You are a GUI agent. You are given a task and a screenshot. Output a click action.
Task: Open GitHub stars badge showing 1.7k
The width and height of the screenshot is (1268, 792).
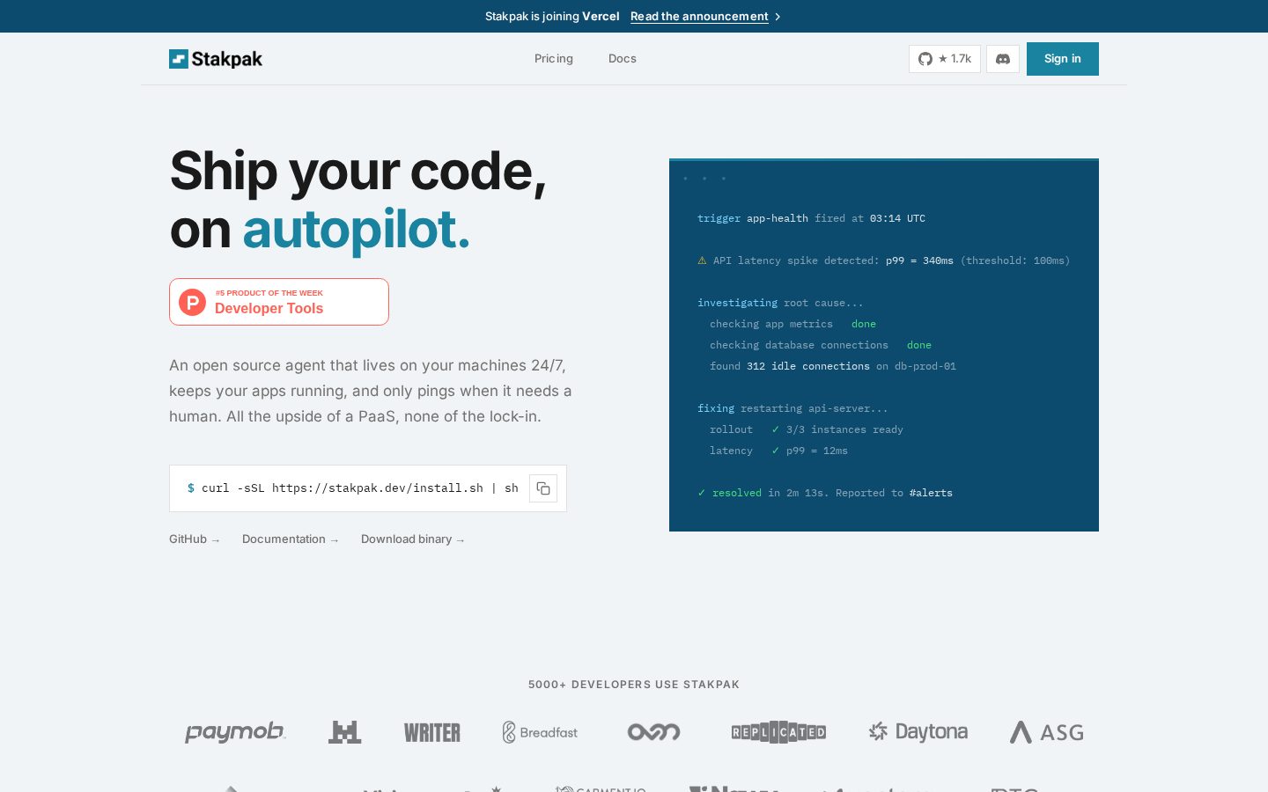(x=945, y=59)
